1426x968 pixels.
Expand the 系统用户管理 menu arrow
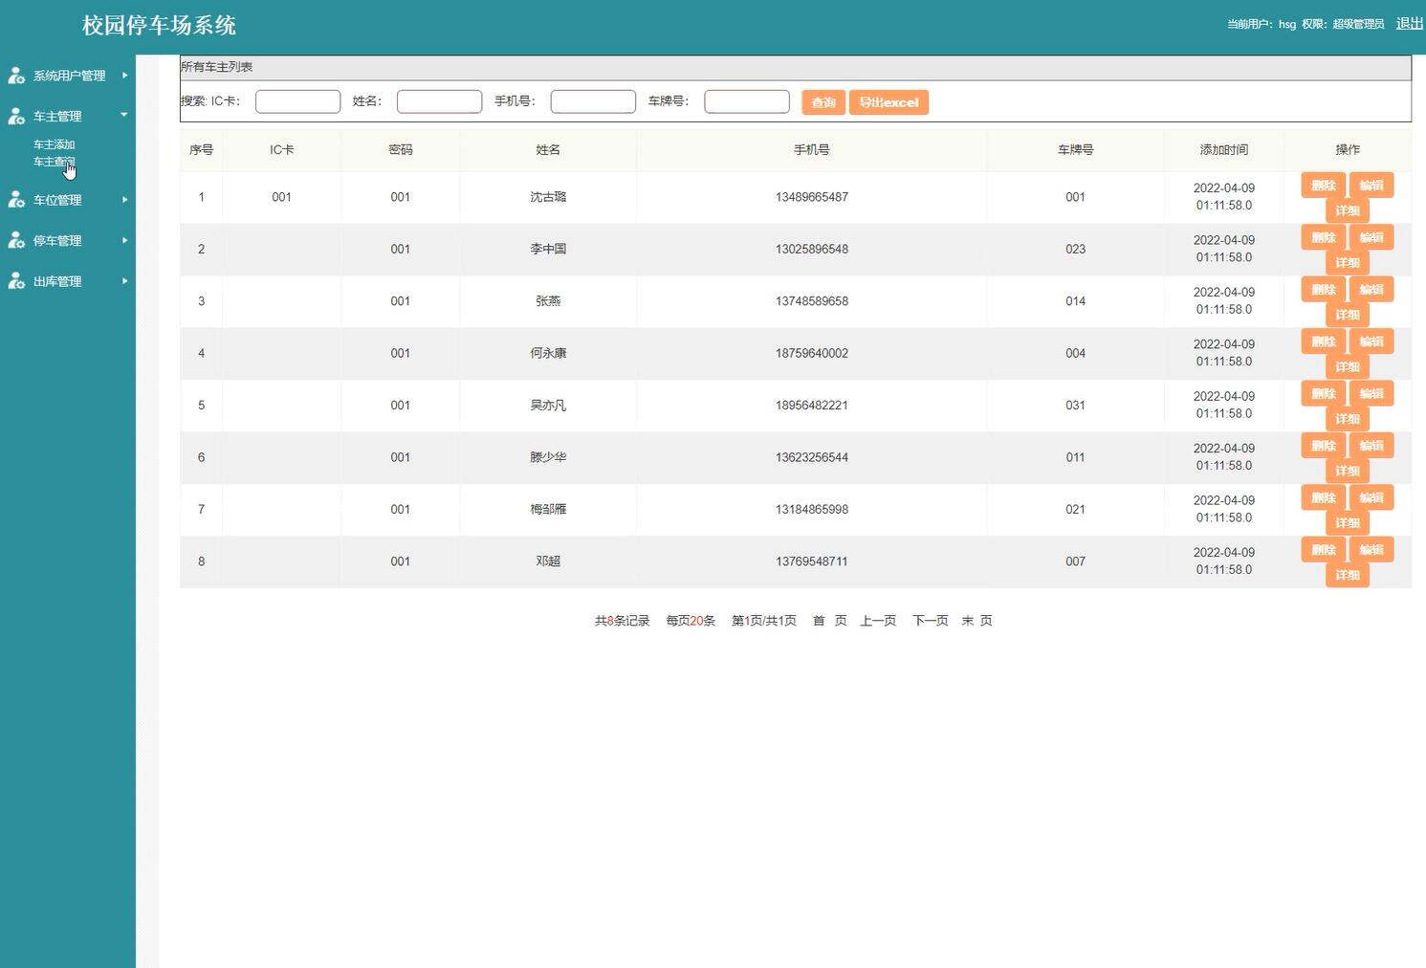124,76
